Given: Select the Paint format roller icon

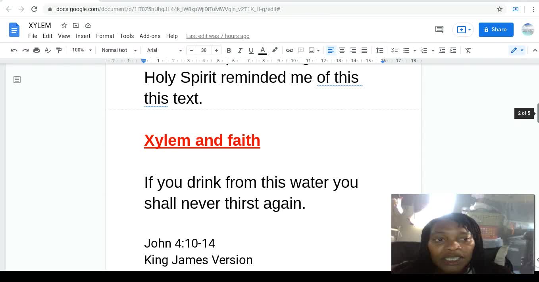Looking at the screenshot, I should coord(59,50).
